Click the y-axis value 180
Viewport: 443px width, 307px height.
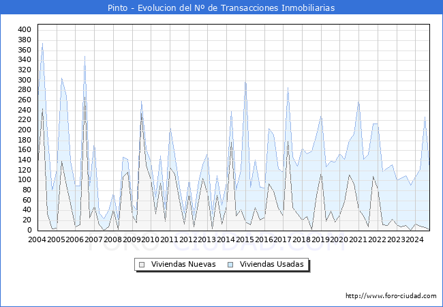coord(25,140)
